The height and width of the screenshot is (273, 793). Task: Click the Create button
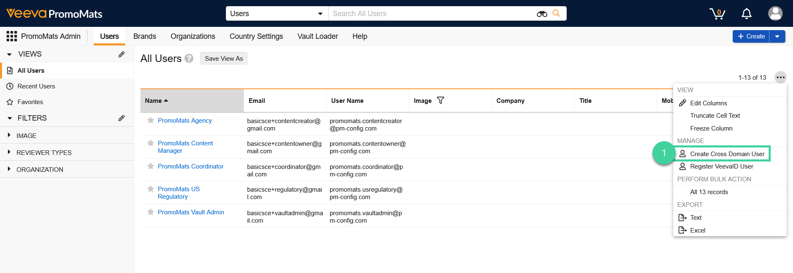[751, 36]
